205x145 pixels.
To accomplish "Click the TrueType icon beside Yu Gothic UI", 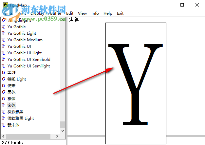I will [x=4, y=46].
